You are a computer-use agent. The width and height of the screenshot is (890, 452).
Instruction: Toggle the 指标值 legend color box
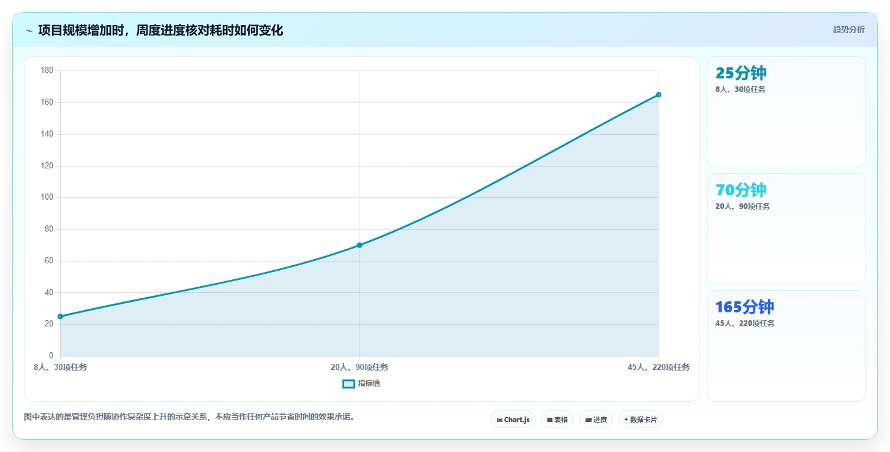349,384
